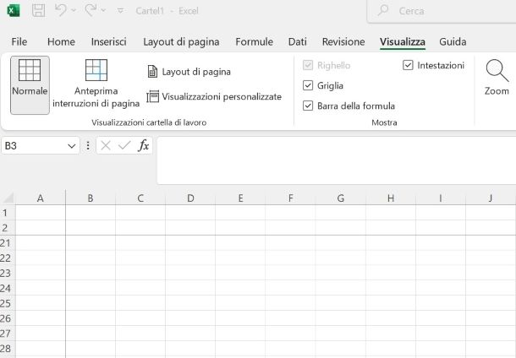Select the Normale view button
Screen dimensions: 516x358
(x=30, y=85)
